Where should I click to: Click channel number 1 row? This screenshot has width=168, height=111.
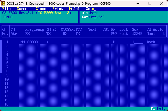point(7,42)
